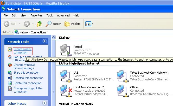Image resolution: width=173 pixels, height=106 pixels.
Task: Click the Create a new connection icon
Action: 10,49
